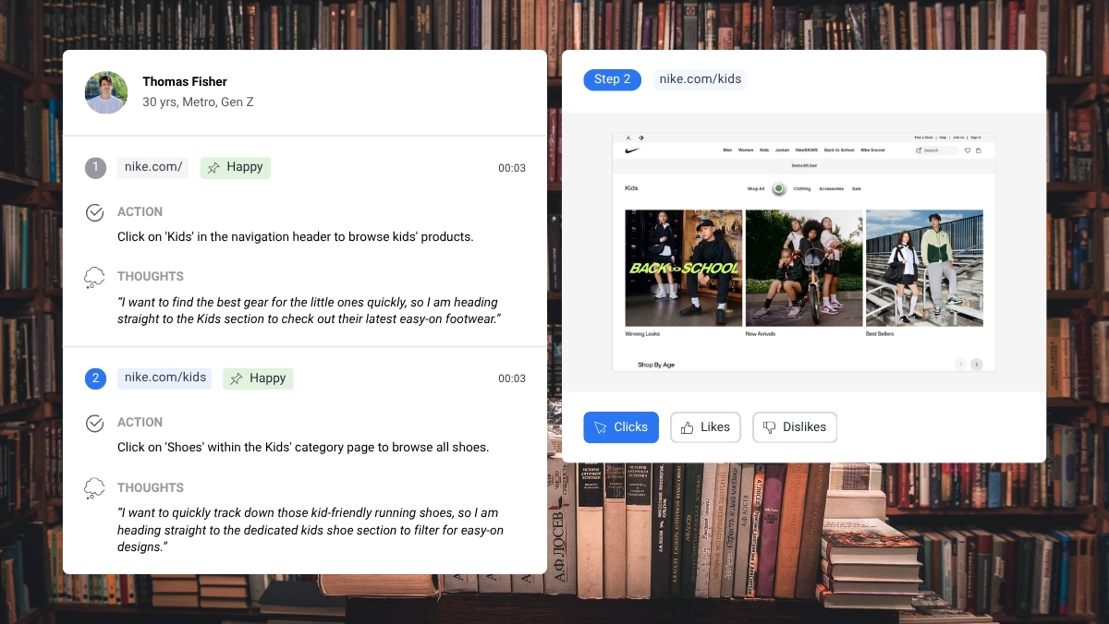Open the Back to School Winning Looks image

[x=683, y=268]
